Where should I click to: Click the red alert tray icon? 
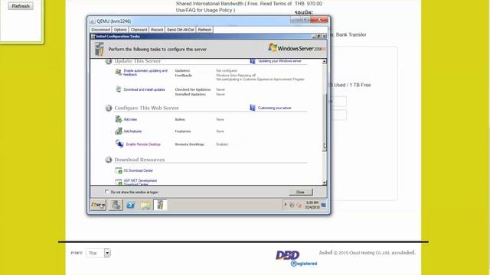click(x=299, y=205)
